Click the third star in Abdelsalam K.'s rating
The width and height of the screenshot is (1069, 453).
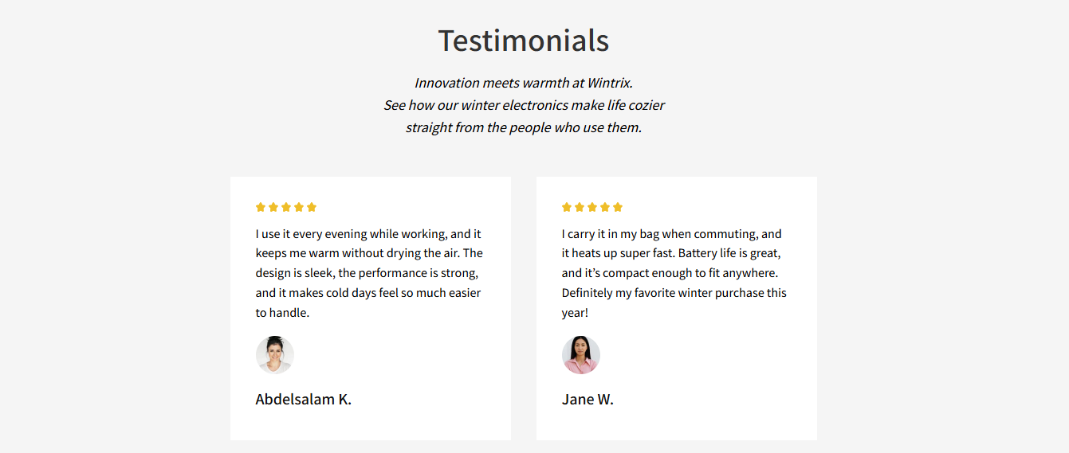(286, 207)
